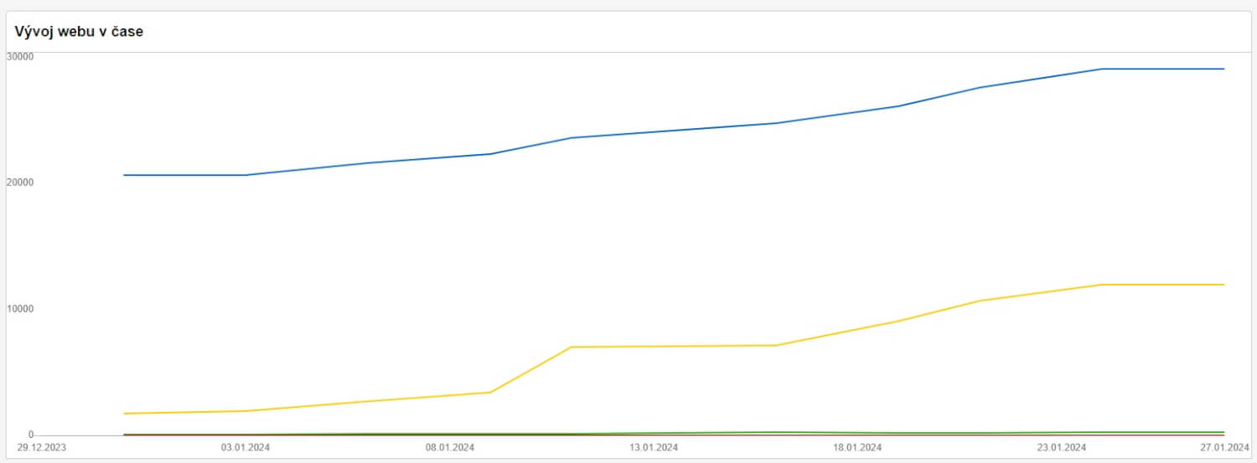This screenshot has width=1257, height=463.
Task: Click the blue line's starting point
Action: (123, 175)
